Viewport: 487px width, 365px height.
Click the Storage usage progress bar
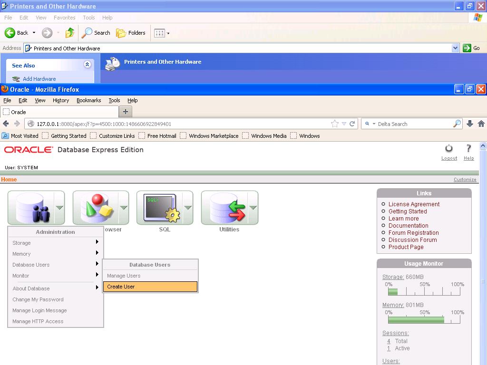pos(424,292)
